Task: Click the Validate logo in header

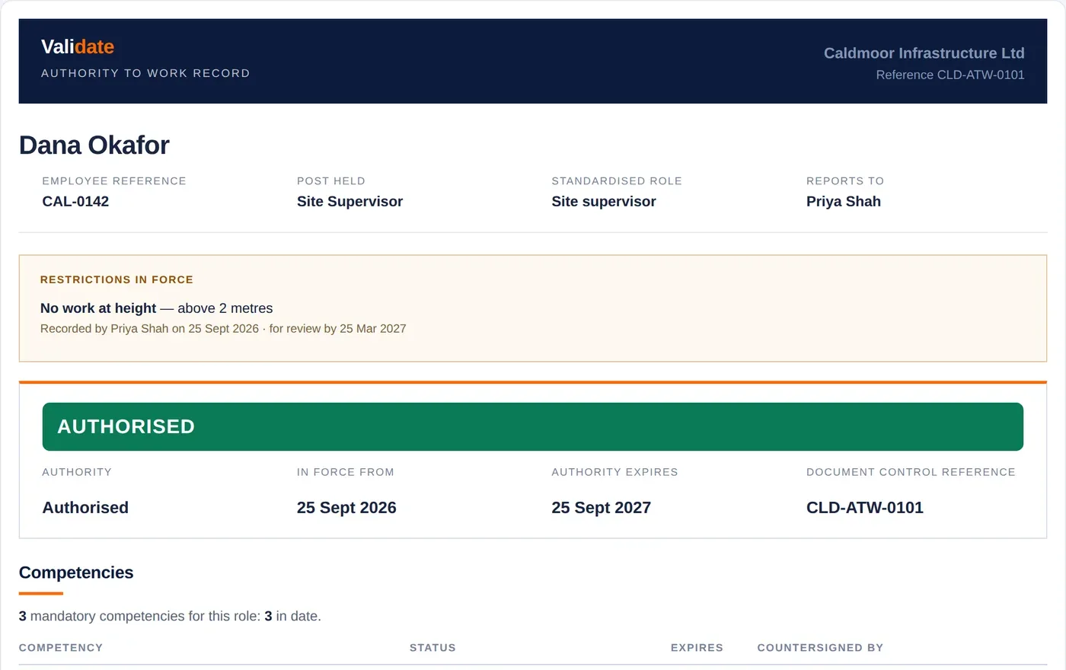Action: pos(78,46)
